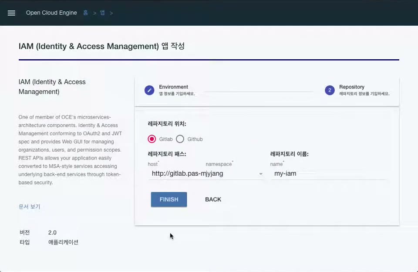418x272 pixels.
Task: Click the 레파지토리 위치 label
Action: tap(167, 124)
